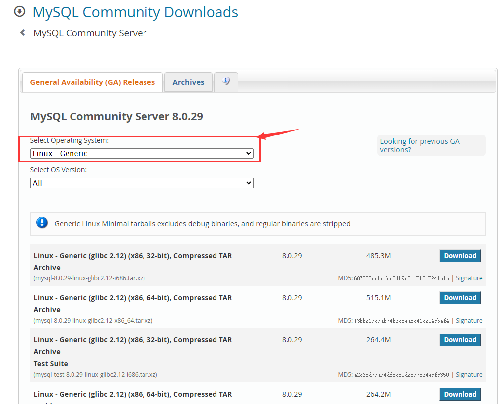This screenshot has width=504, height=404.
Task: Download the 264.4M 32-bit Test Suite archive
Action: [x=460, y=340]
